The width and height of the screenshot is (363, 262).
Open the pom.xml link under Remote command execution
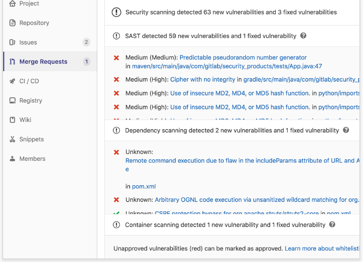pyautogui.click(x=144, y=186)
